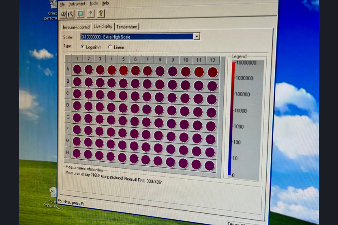The height and width of the screenshot is (225, 338).
Task: Click the 'For Help, press F1' status bar text
Action: coord(71,203)
